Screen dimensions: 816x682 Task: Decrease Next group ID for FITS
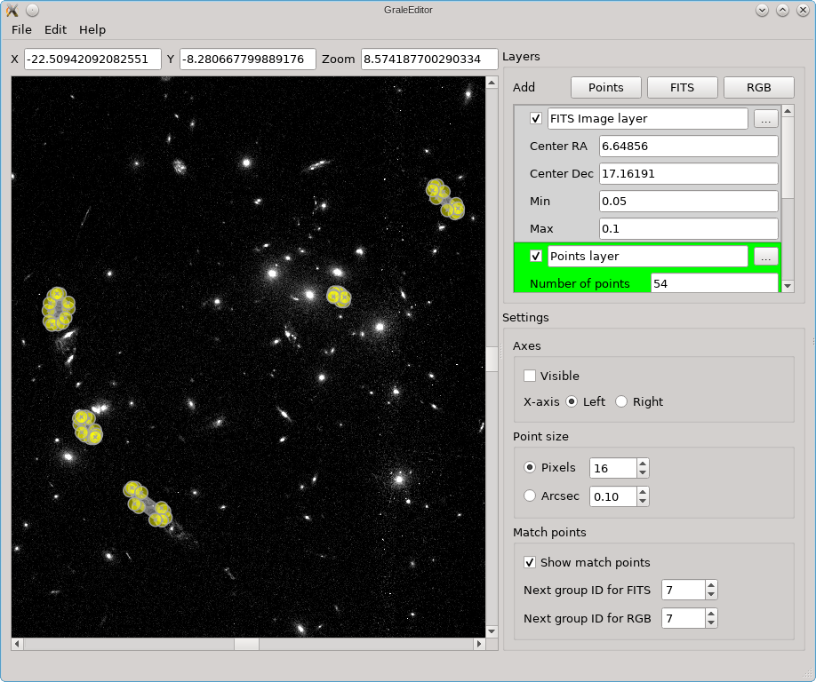[711, 595]
